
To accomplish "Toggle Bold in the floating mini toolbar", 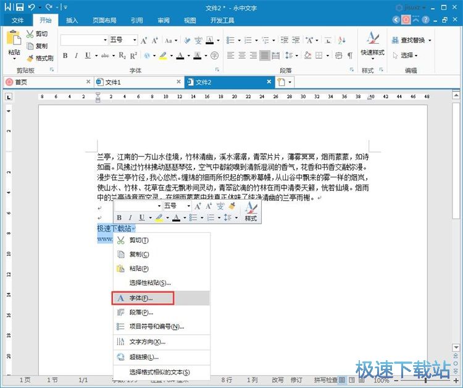I will coord(119,218).
